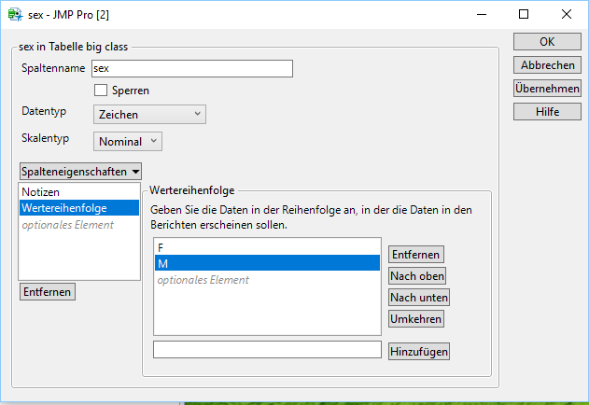Viewport: 589px width, 405px height.
Task: Open the Skalentyp dropdown showing Nominal
Action: (128, 141)
